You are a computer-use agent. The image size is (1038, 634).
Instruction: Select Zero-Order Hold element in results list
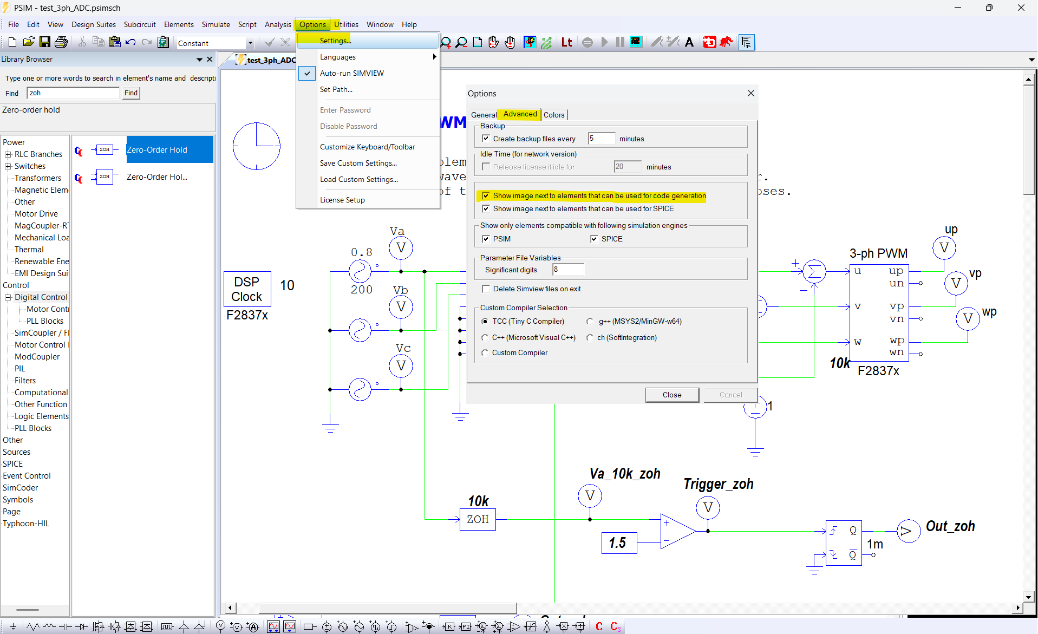tap(143, 149)
